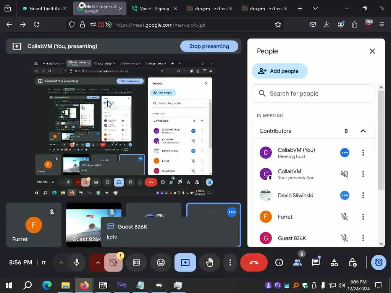Toggle the people panel icon with 8 badge
391x293 pixels.
click(297, 262)
